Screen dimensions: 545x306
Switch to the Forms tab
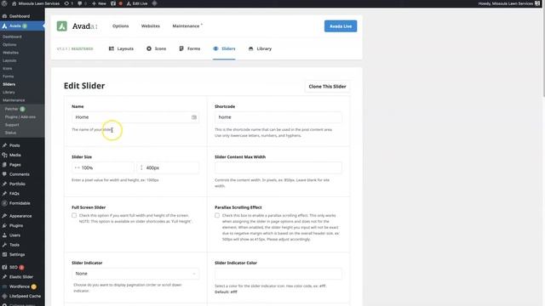189,48
